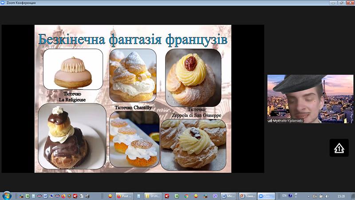Switch to the Microsoft Word taskbar window

coord(229,196)
